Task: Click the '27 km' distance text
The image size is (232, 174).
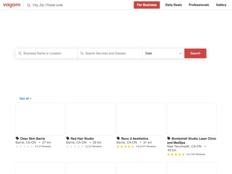Action: (46, 143)
